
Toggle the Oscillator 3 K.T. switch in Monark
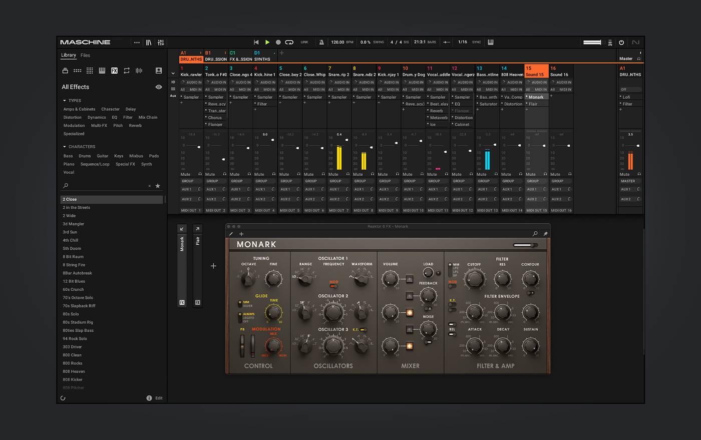(x=363, y=330)
